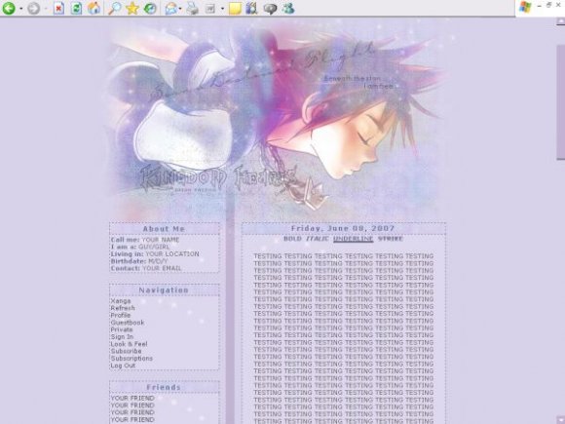
Task: Click the YOUR EMAIL text
Action: pyautogui.click(x=162, y=268)
